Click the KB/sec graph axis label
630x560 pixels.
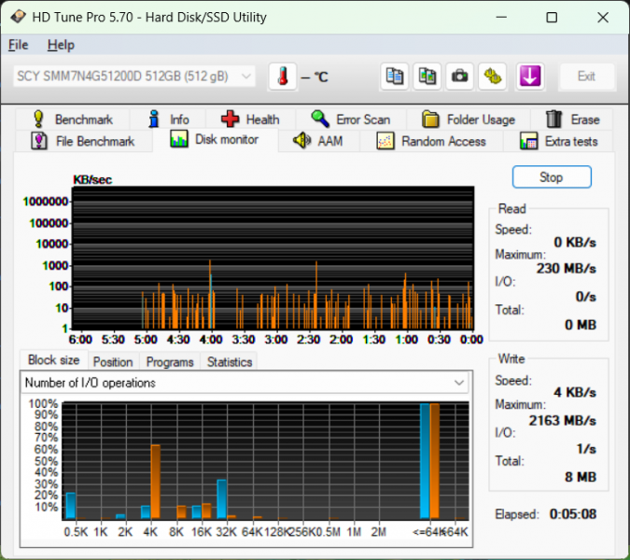[x=92, y=179]
